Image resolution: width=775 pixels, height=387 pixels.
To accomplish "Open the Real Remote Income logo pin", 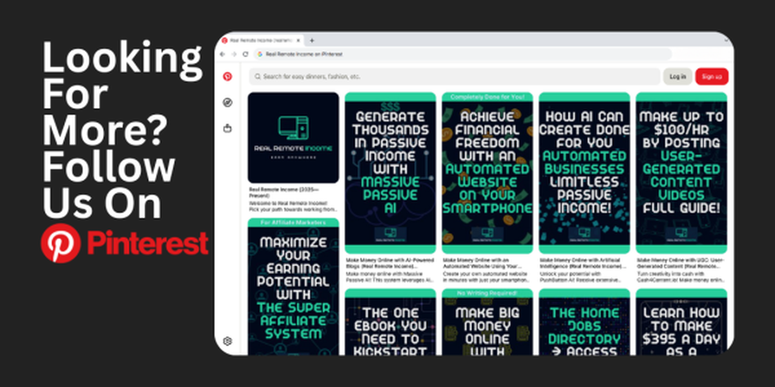I will (293, 138).
